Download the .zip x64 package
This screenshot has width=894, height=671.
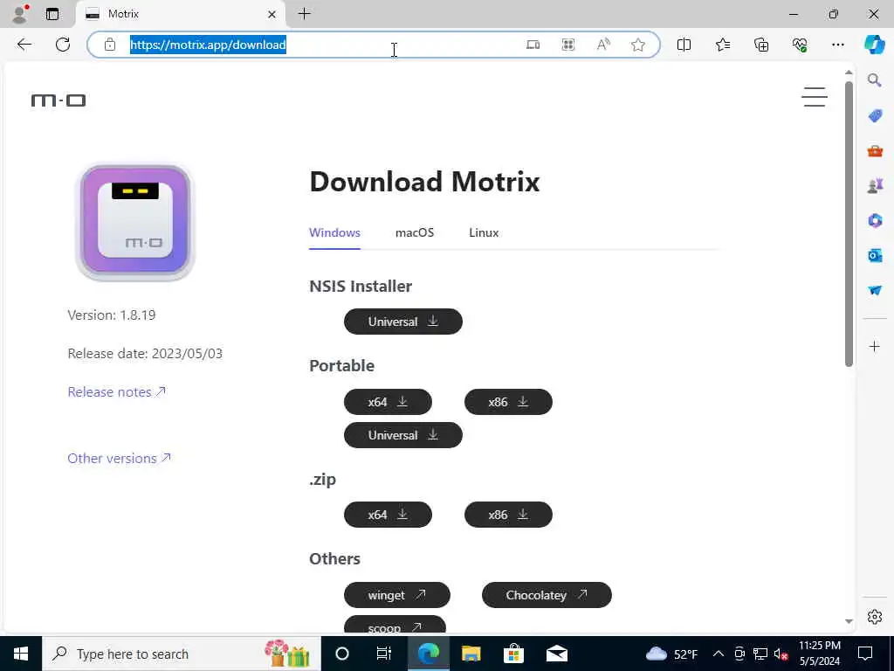click(388, 514)
